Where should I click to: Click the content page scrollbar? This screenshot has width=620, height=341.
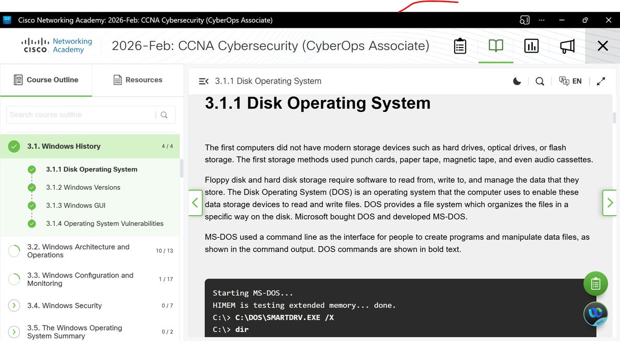point(614,118)
